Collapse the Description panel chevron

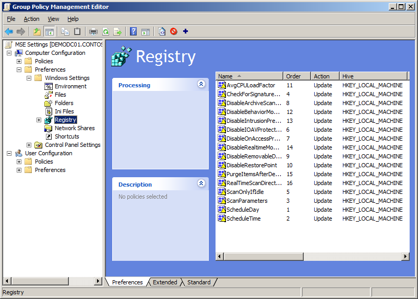tap(201, 183)
